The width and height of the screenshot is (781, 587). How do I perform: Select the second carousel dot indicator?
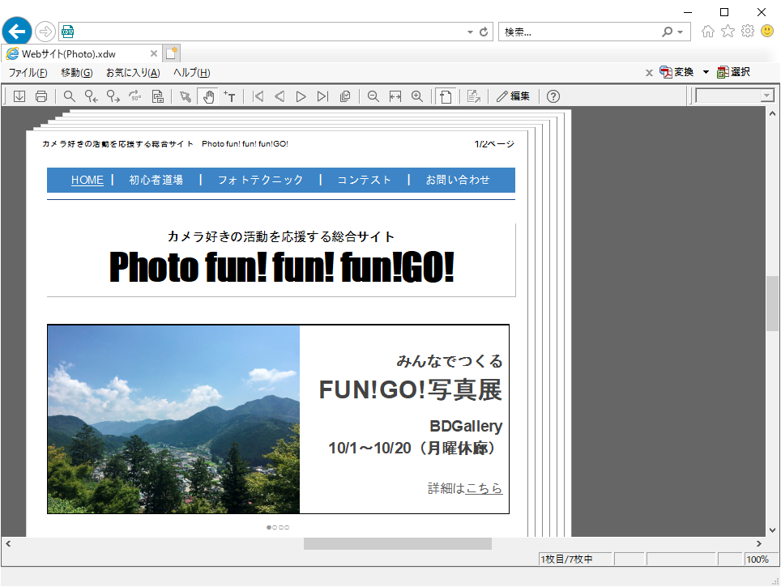275,527
